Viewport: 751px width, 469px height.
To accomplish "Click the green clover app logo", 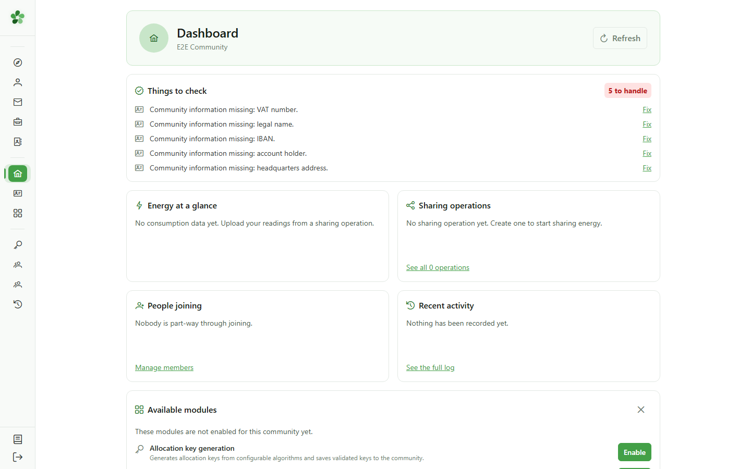I will click(x=18, y=17).
